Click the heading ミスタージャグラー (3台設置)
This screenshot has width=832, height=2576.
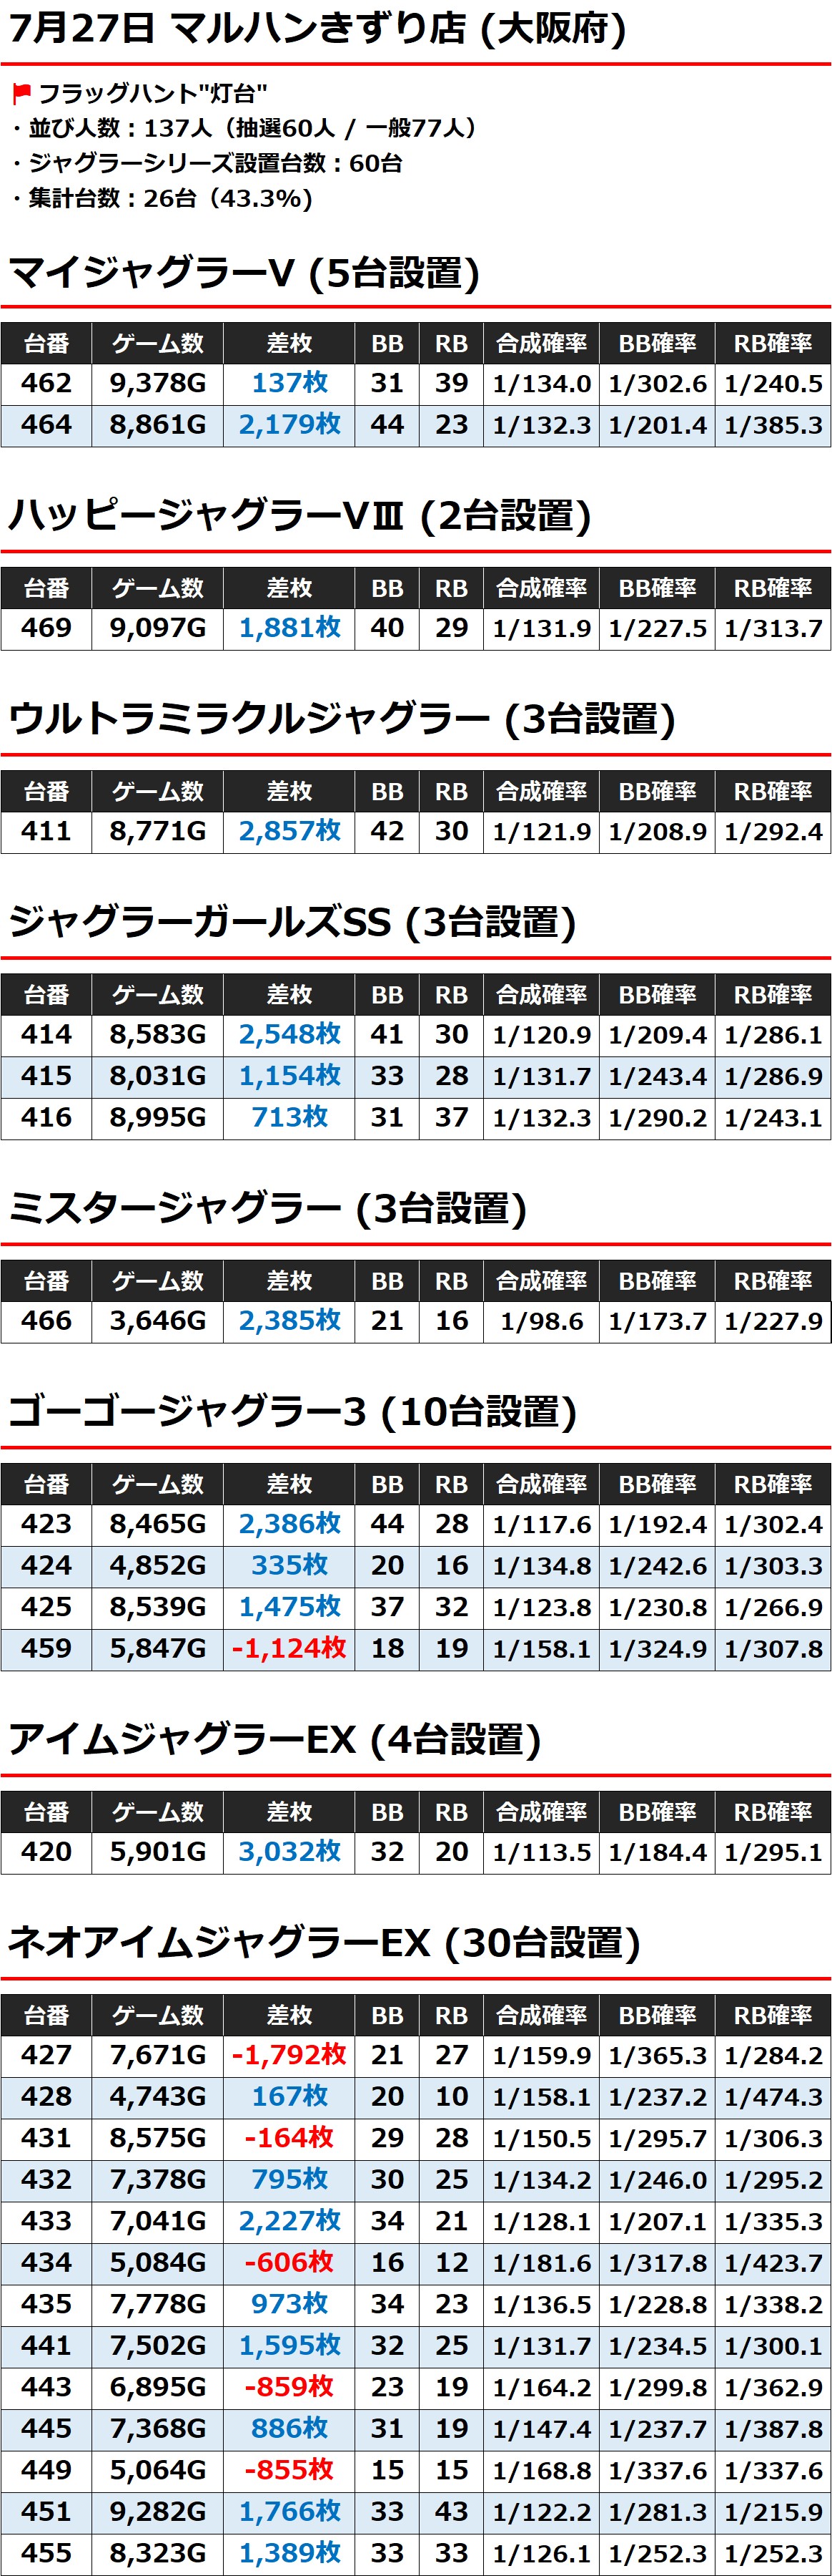click(x=267, y=1209)
